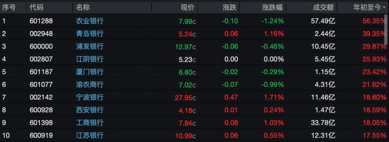Select stock code 600000
Image resolution: width=389 pixels, height=142 pixels.
(41, 46)
